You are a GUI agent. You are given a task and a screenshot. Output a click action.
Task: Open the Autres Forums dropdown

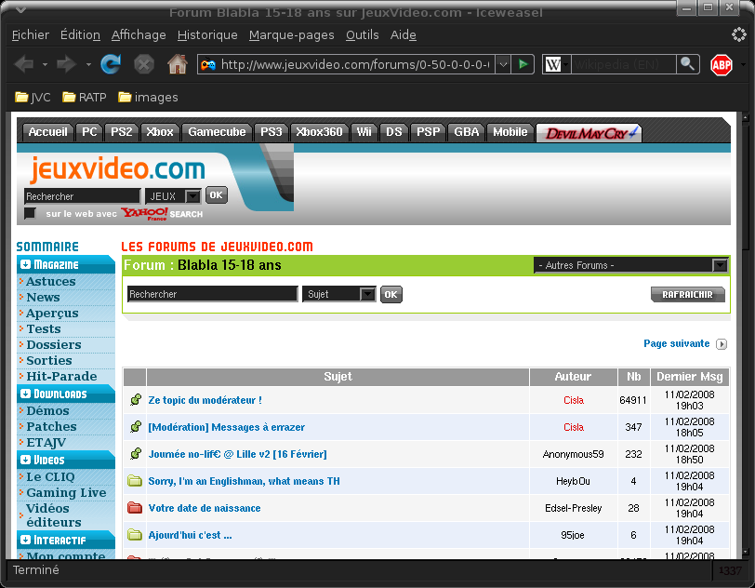point(720,265)
